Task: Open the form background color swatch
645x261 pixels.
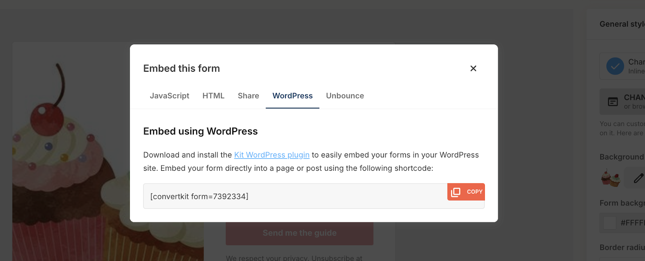Action: coord(610,223)
